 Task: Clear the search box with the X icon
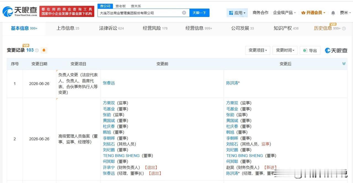click(184, 13)
